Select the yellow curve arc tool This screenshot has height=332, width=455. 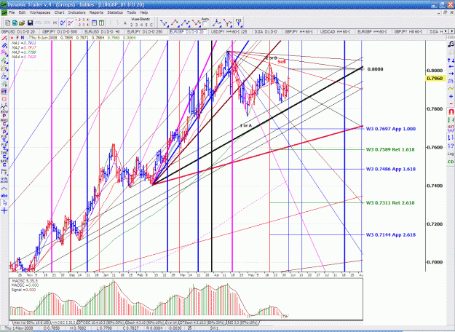(x=4, y=189)
